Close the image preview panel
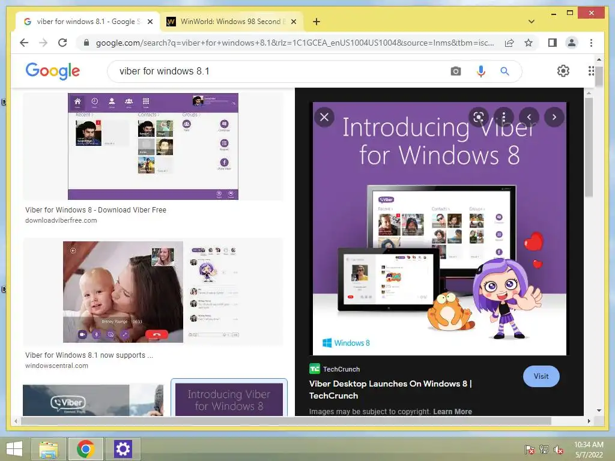Screen dimensions: 615x461 pyautogui.click(x=324, y=117)
